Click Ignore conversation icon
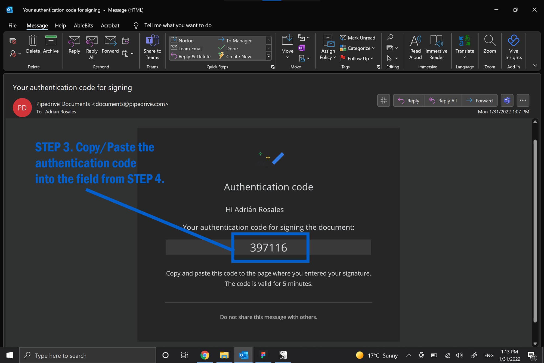This screenshot has width=544, height=363. coord(13,41)
